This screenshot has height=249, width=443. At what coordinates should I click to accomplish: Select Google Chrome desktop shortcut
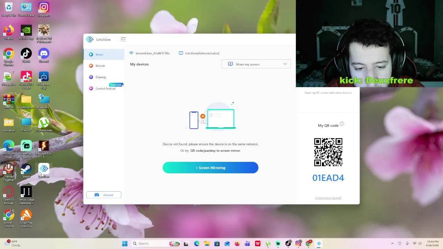[9, 57]
